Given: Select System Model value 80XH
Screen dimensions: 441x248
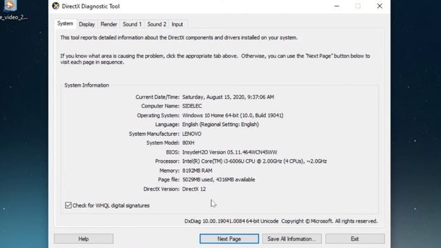Looking at the screenshot, I should pyautogui.click(x=188, y=143).
